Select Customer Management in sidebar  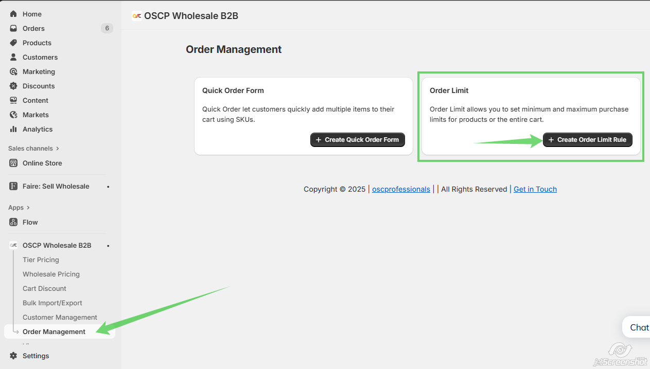60,317
